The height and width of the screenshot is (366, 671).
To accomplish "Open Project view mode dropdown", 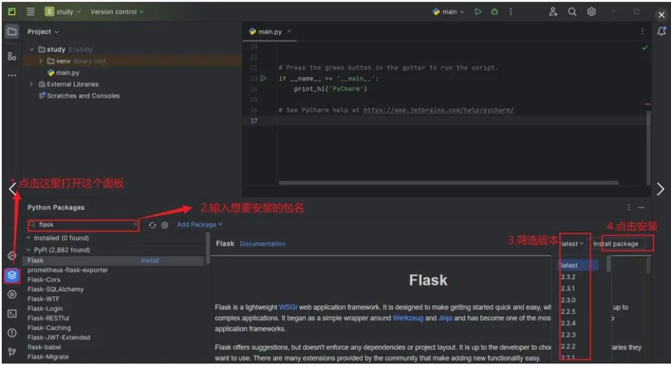I will point(43,32).
